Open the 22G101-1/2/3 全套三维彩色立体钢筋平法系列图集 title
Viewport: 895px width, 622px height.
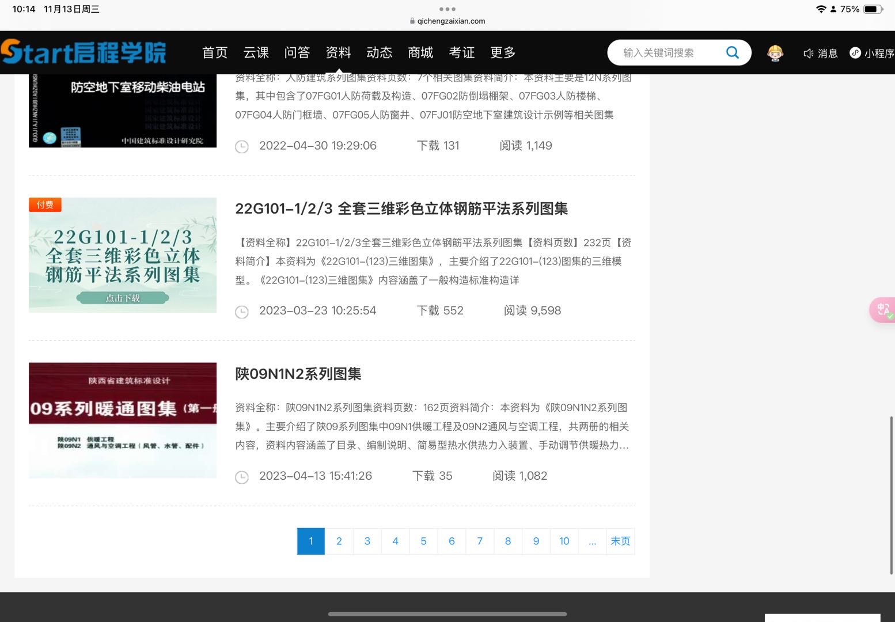tap(401, 208)
